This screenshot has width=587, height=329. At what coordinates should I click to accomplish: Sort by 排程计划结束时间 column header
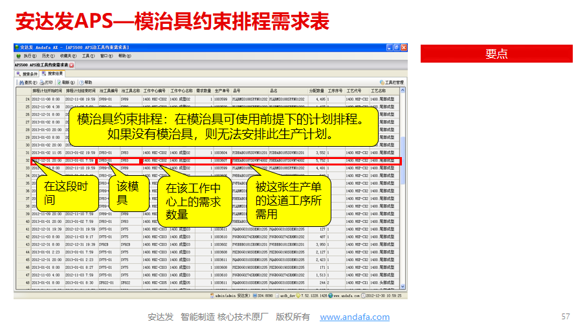click(82, 91)
